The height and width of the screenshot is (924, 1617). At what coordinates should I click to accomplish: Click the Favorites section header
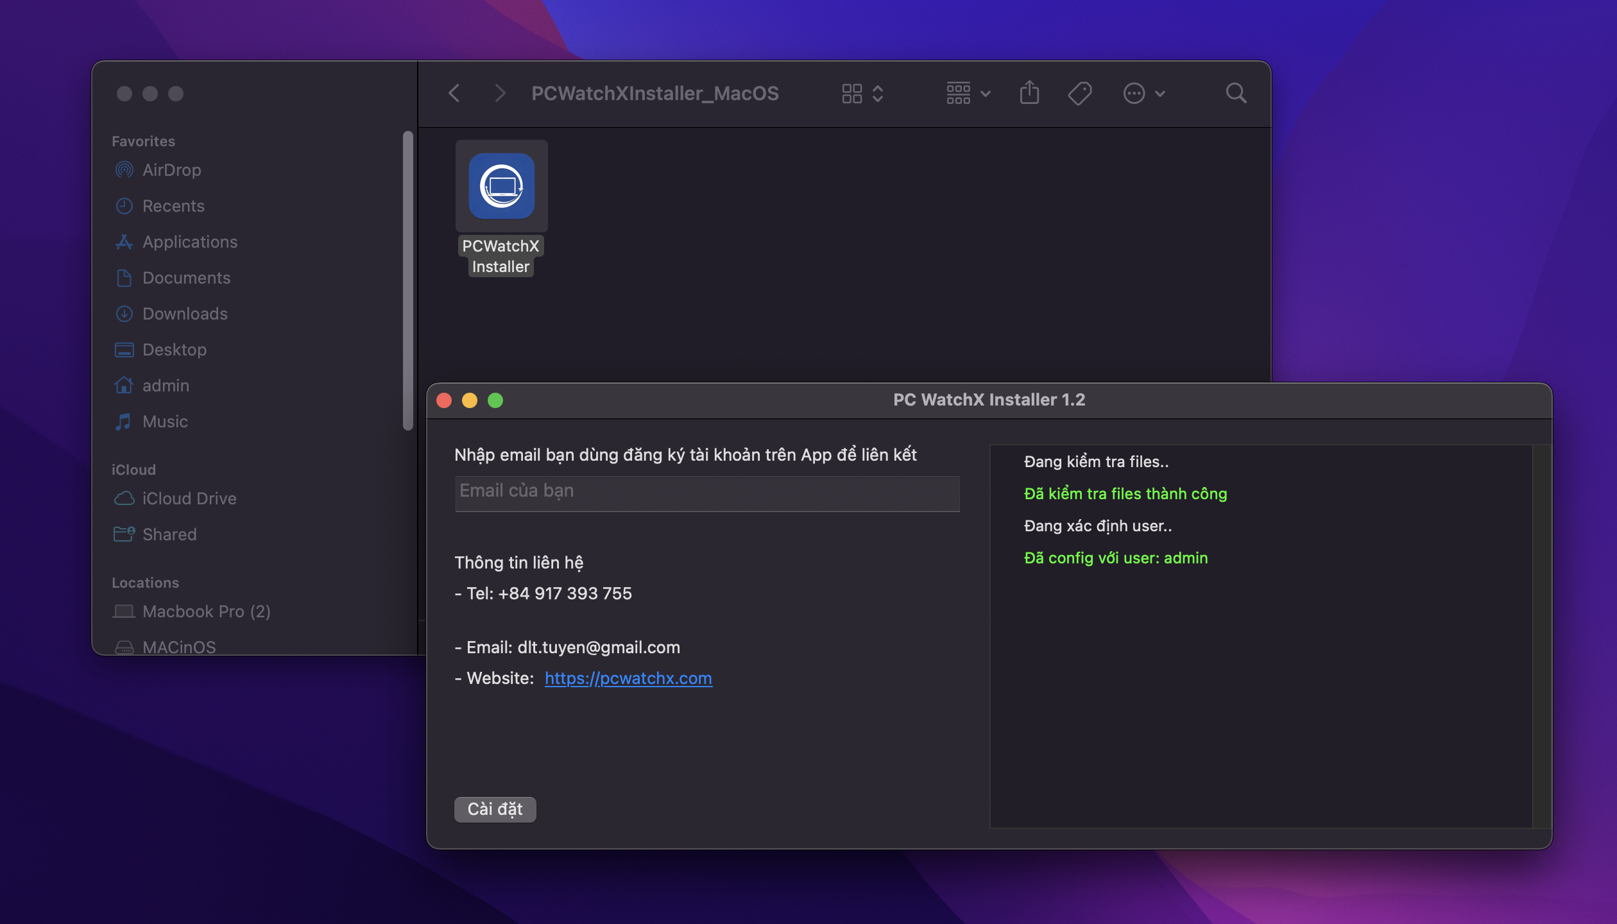(143, 141)
